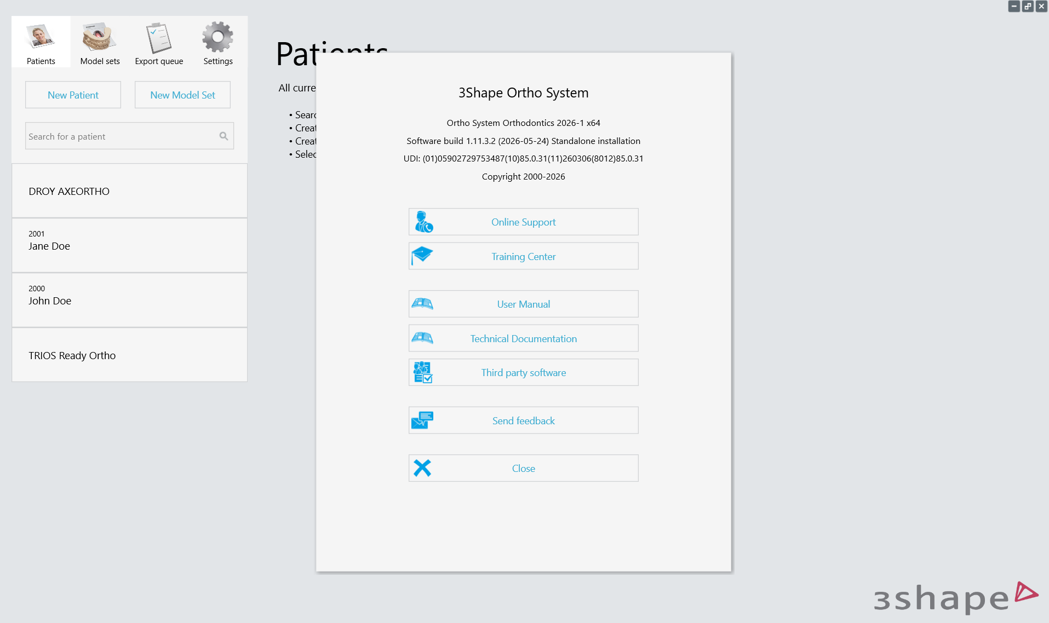This screenshot has height=623, width=1049.
Task: Minimize the application window
Action: 1014,6
